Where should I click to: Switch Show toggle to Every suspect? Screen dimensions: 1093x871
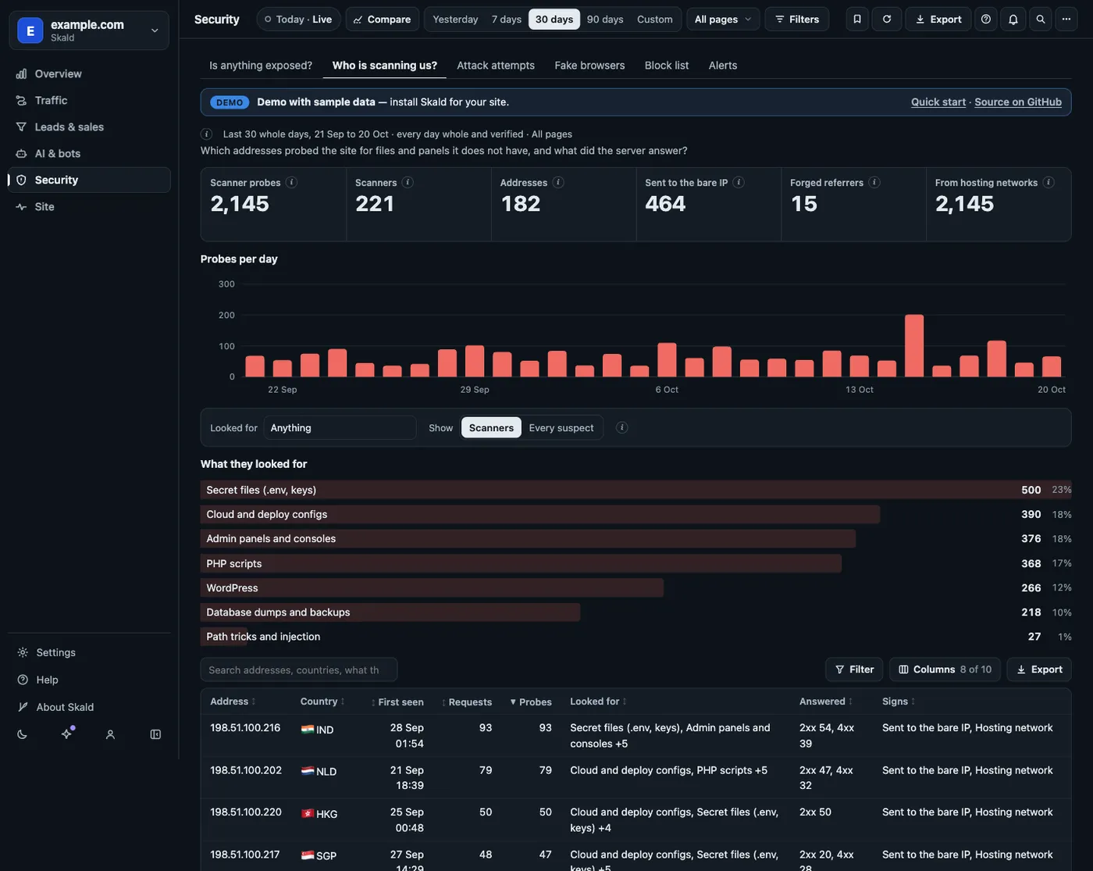[x=561, y=427]
